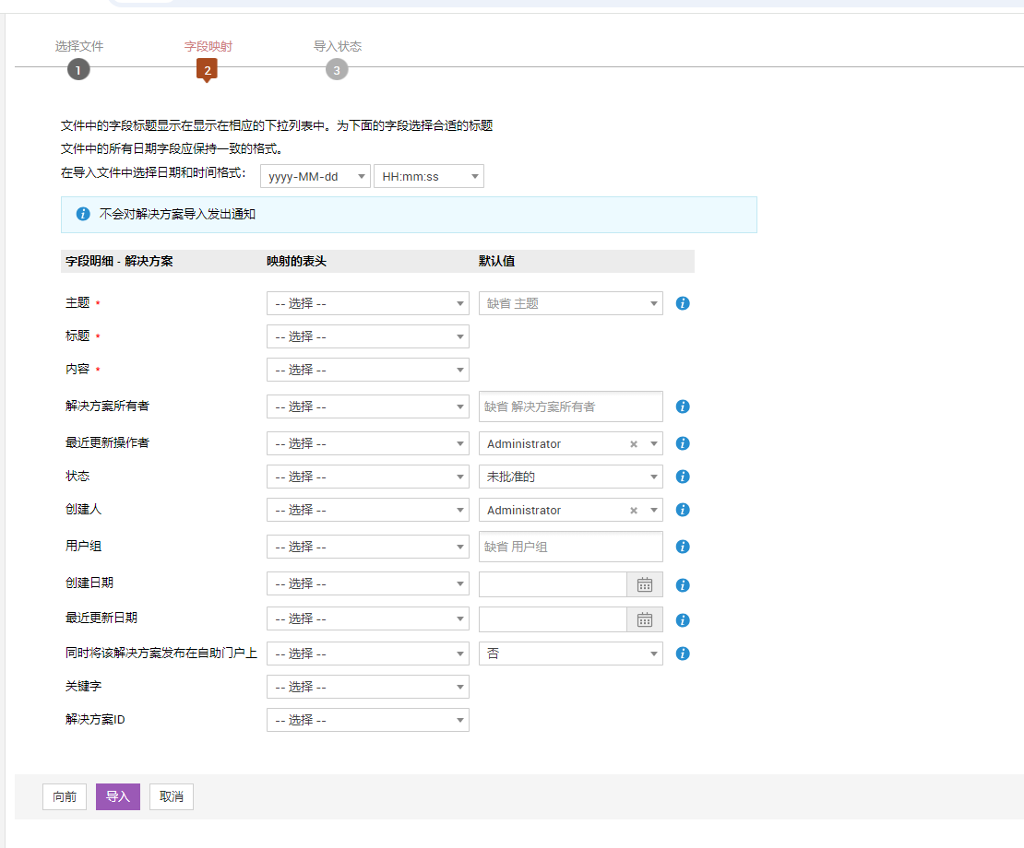Open the HH:mm:ss time format dropdown

[428, 176]
